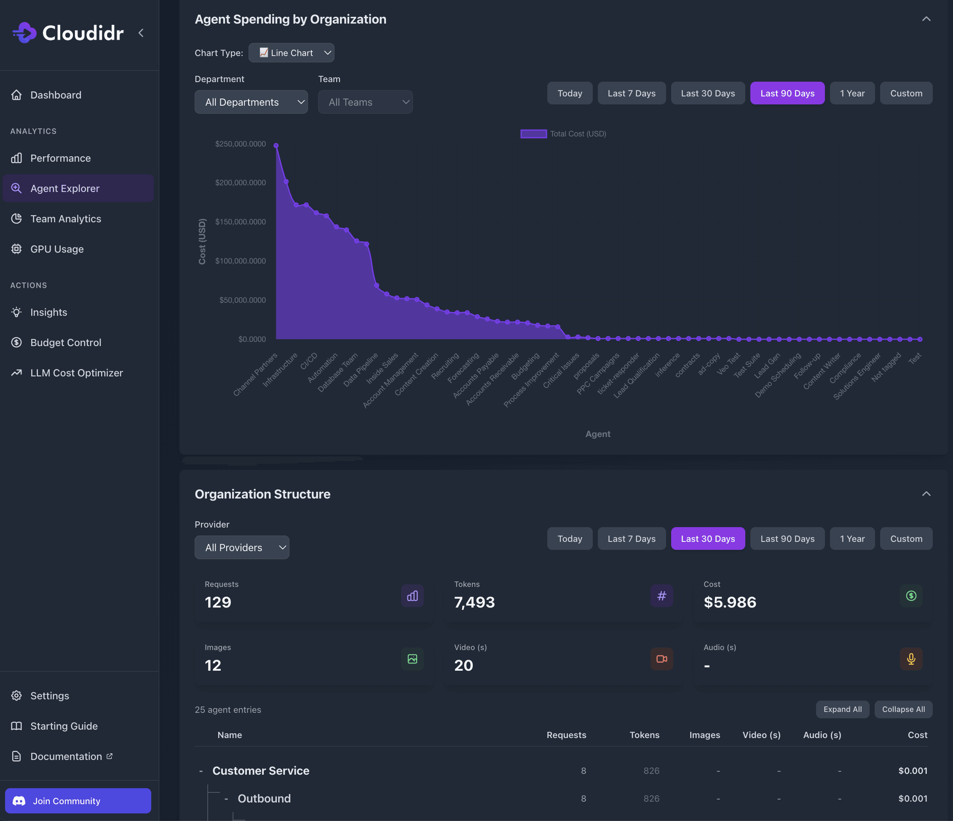Go to Team Analytics page
Screen dimensions: 953x821
(65, 219)
